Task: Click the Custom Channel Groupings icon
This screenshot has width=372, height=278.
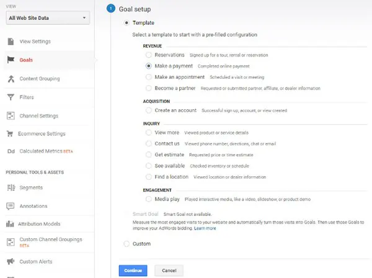Action: (x=11, y=242)
